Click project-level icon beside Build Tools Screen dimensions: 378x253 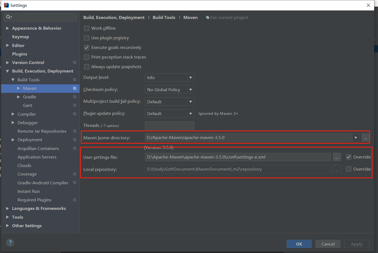pos(75,80)
